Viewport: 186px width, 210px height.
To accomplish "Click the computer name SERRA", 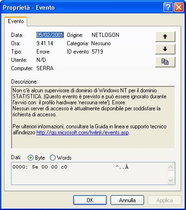I will [45, 68].
